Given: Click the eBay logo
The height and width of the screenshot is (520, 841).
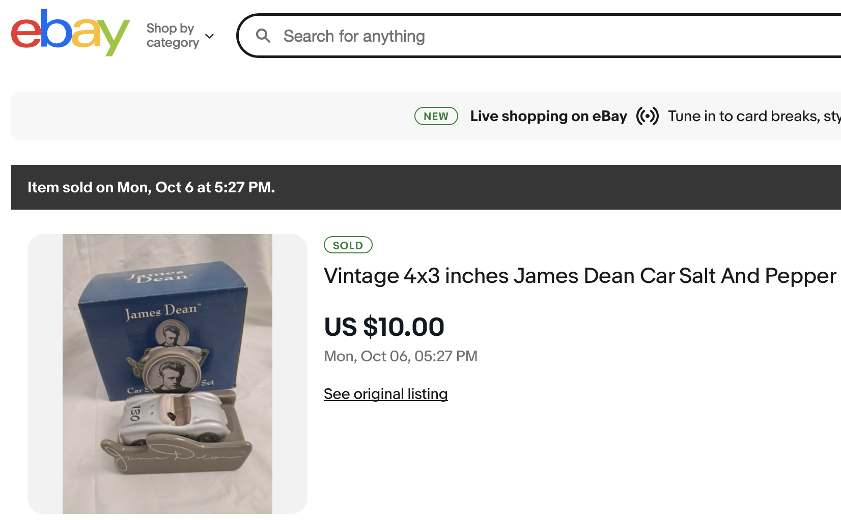Looking at the screenshot, I should click(x=70, y=33).
